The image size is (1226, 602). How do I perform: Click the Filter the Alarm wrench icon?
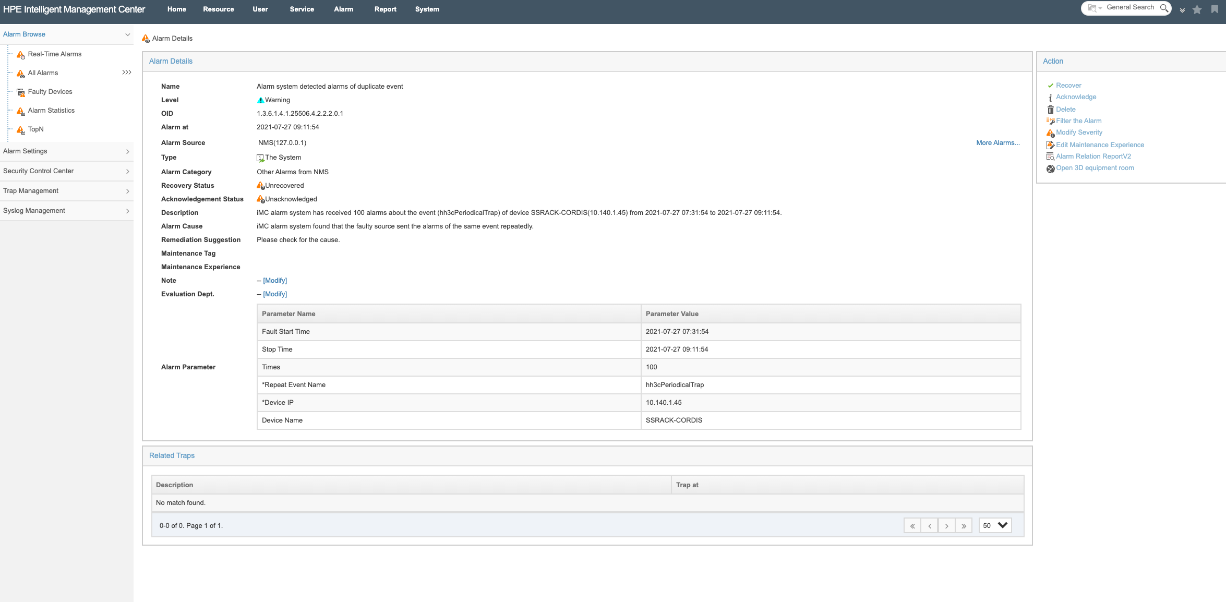1051,121
